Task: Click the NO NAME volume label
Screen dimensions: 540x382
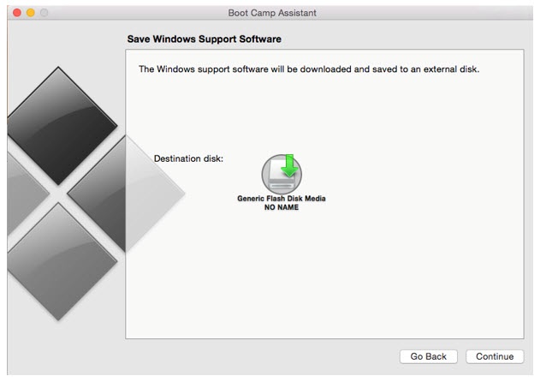Action: coord(281,207)
